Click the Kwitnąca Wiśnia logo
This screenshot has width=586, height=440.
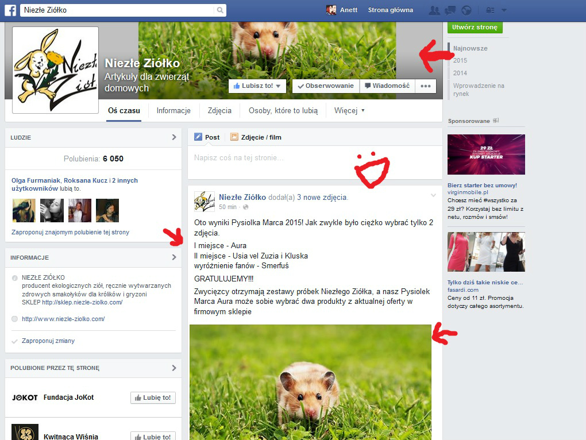(x=25, y=432)
